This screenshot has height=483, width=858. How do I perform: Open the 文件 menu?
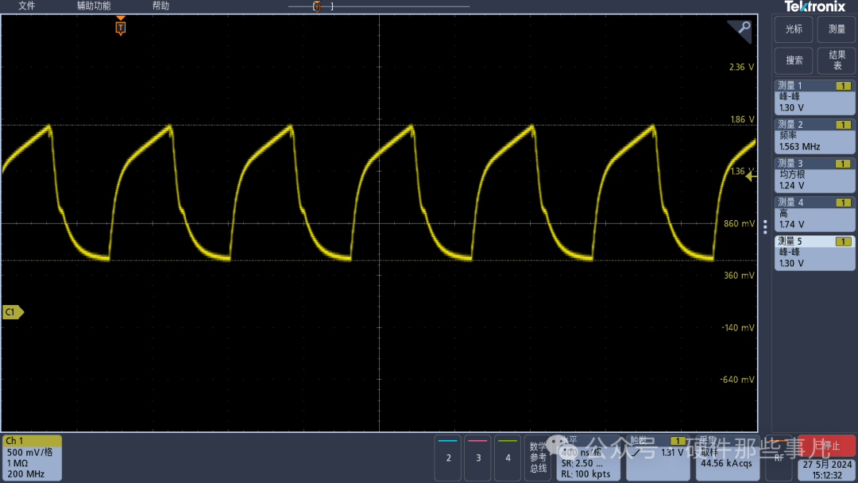pyautogui.click(x=27, y=6)
